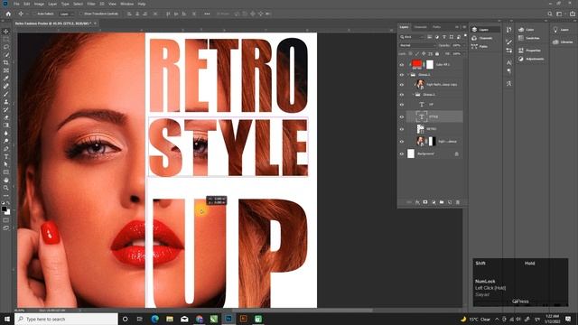This screenshot has width=578, height=325.
Task: Open the Kind filter dropdown
Action: 413,37
